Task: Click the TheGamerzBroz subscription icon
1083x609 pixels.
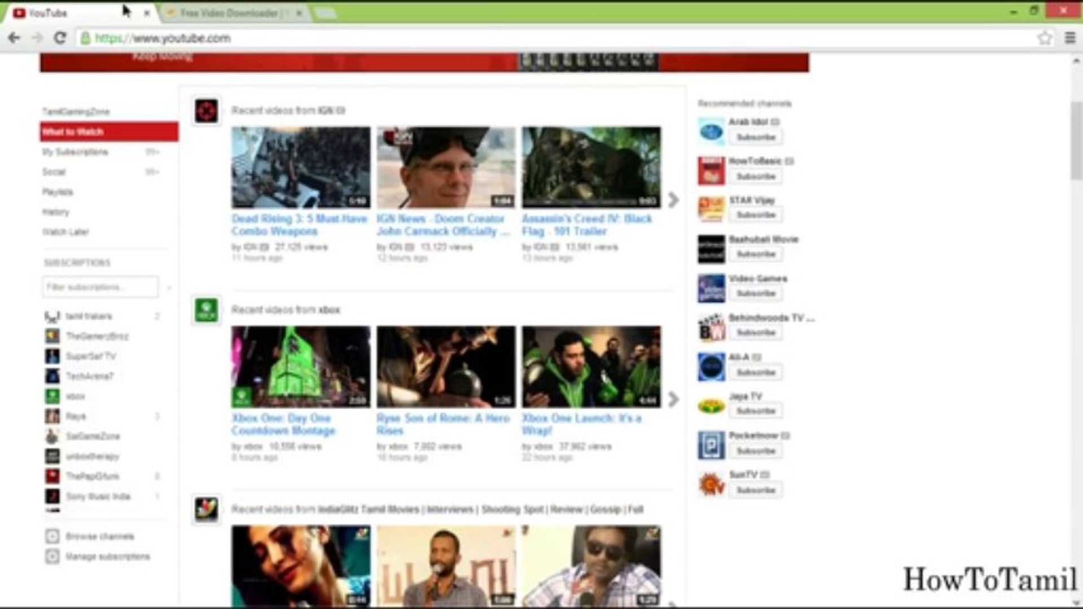Action: point(52,336)
